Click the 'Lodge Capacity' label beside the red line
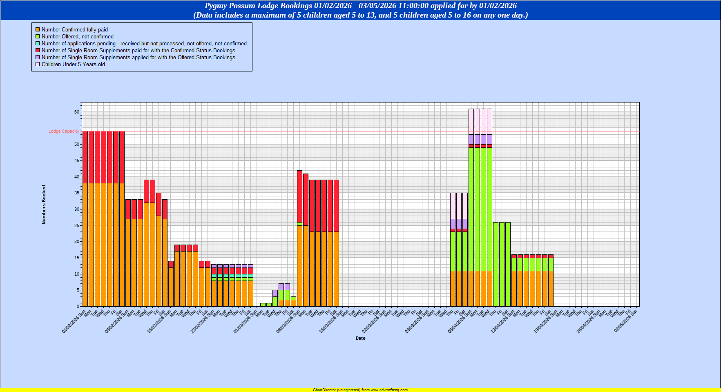Viewport: 721px width, 392px height. [x=63, y=131]
